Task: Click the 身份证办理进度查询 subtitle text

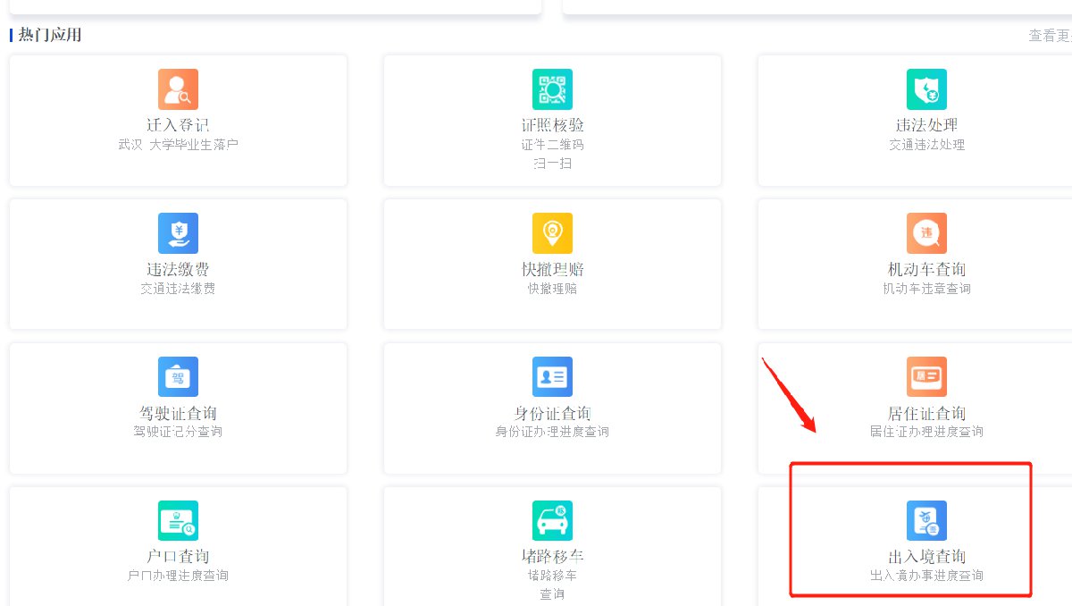Action: (552, 432)
